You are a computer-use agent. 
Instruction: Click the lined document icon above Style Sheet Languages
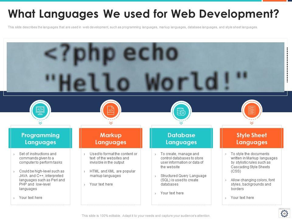tap(252, 110)
